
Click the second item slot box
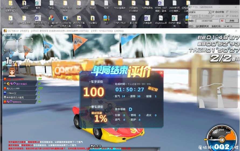click(26, 45)
